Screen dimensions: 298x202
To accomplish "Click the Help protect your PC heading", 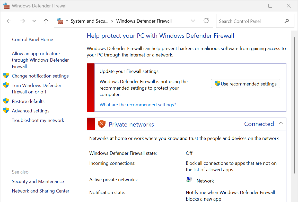I will [160, 36].
